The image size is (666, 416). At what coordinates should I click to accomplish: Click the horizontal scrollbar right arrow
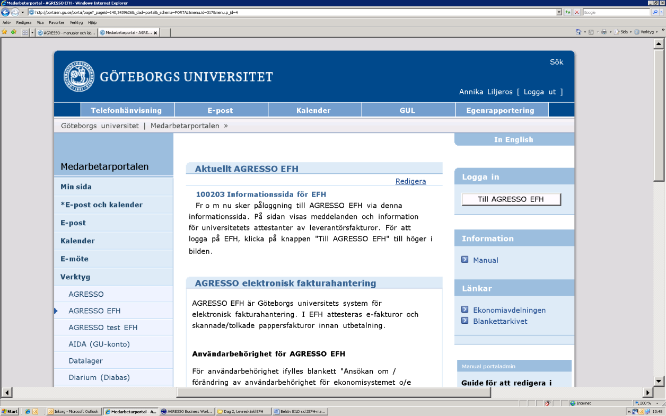648,392
